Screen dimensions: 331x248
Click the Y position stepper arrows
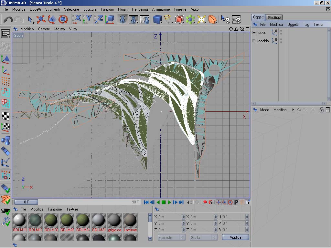(x=184, y=223)
